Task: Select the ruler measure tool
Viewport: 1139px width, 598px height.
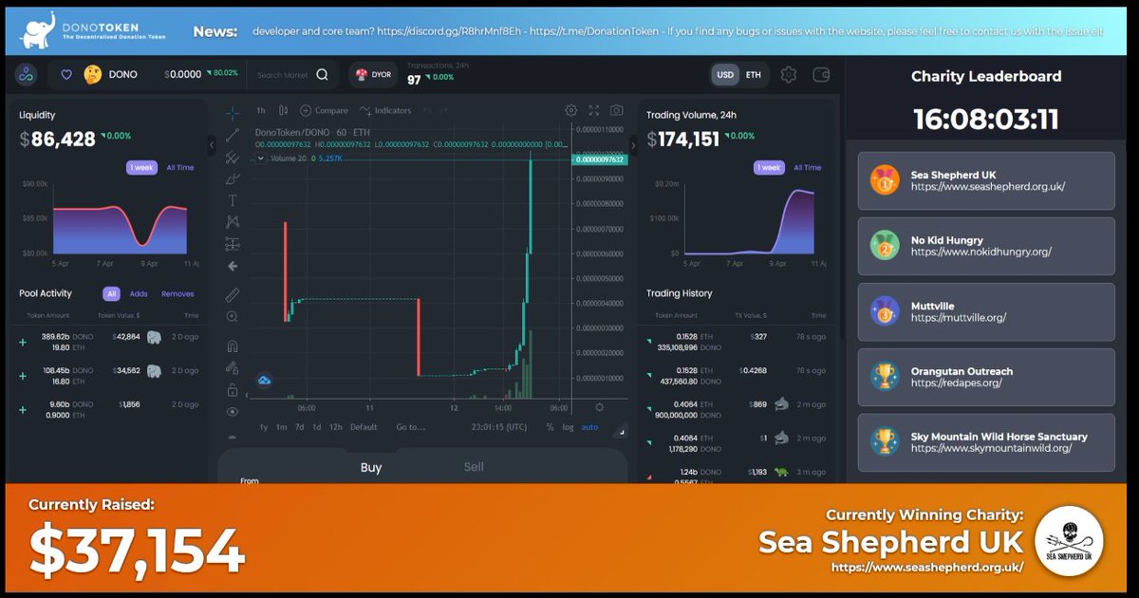Action: (x=233, y=295)
